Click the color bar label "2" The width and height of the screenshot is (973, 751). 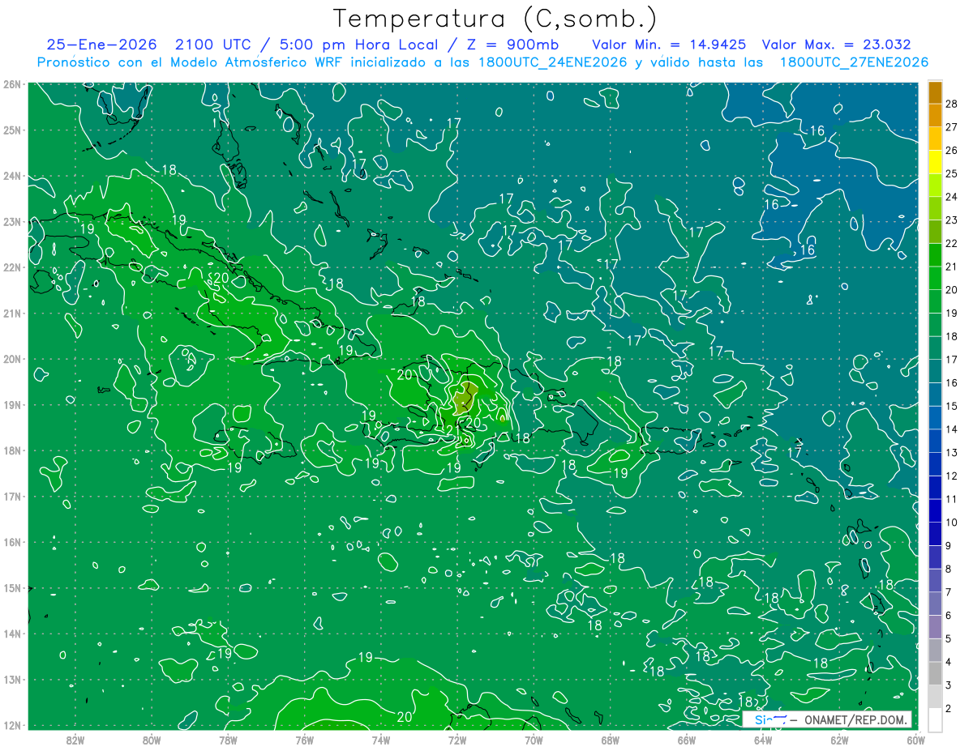pos(949,709)
